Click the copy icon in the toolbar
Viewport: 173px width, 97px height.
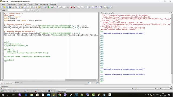(x=19, y=7)
